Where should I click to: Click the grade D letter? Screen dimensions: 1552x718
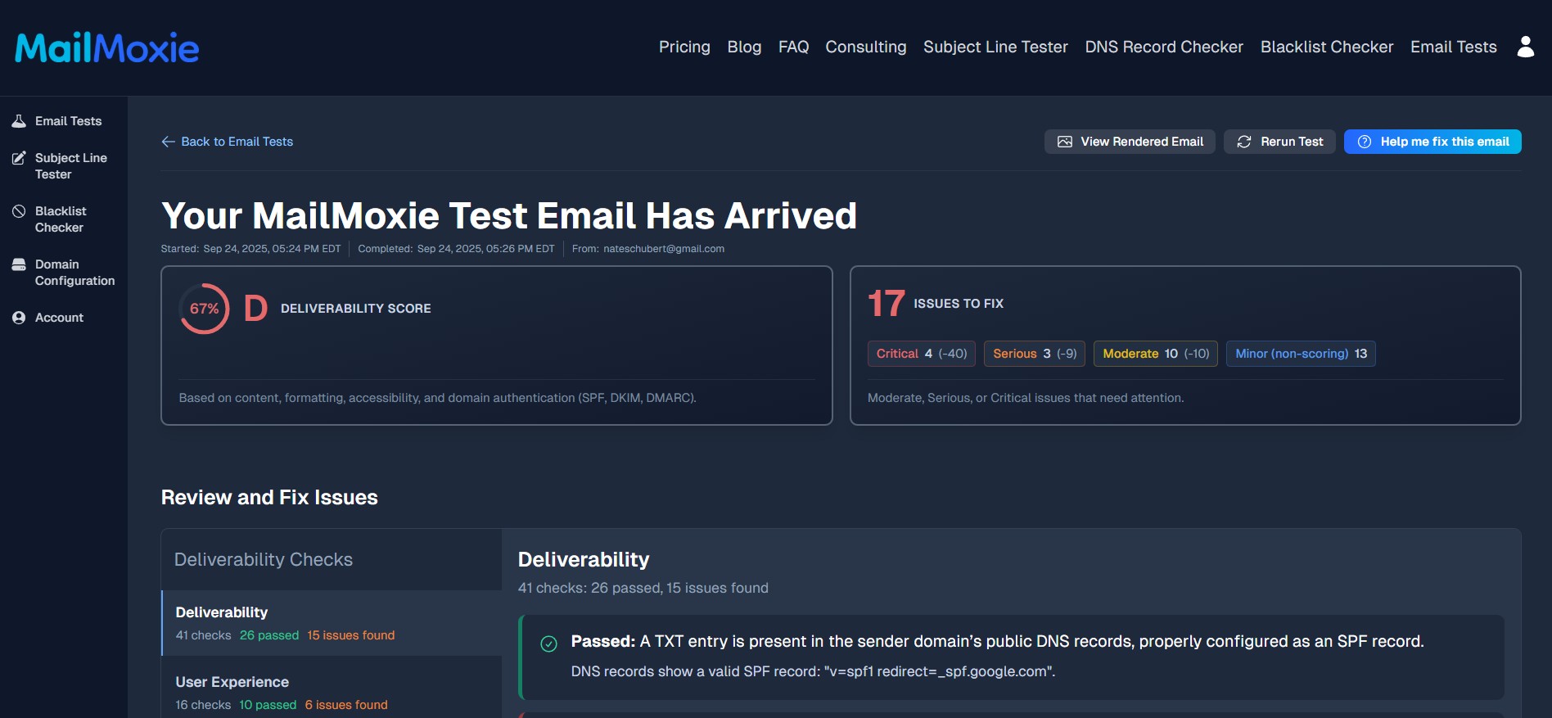click(255, 309)
